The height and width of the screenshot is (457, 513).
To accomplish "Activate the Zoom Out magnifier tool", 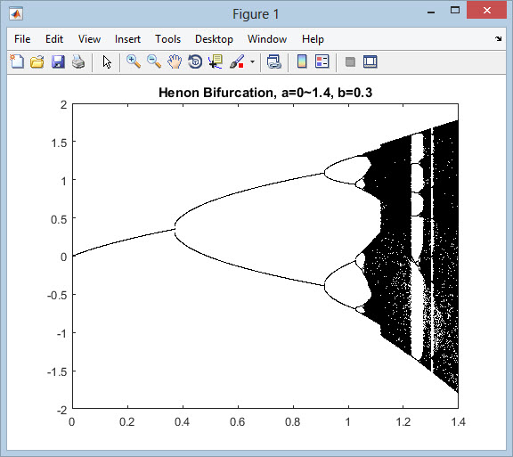I will coord(154,61).
